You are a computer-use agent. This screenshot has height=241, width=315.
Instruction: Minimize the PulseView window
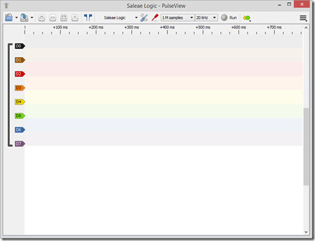pos(280,5)
